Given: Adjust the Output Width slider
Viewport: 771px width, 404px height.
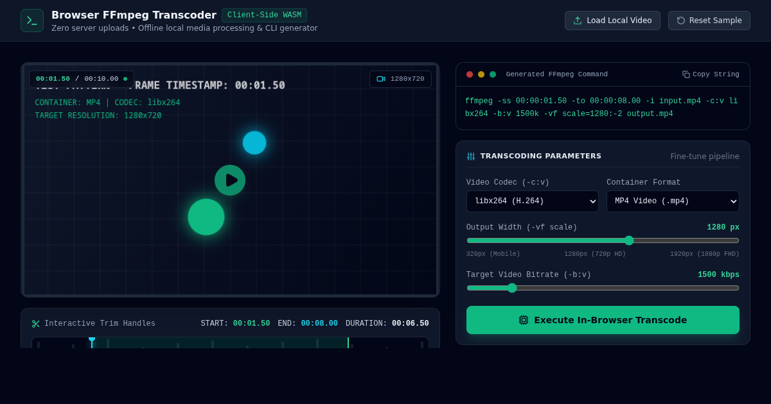Looking at the screenshot, I should [603, 240].
